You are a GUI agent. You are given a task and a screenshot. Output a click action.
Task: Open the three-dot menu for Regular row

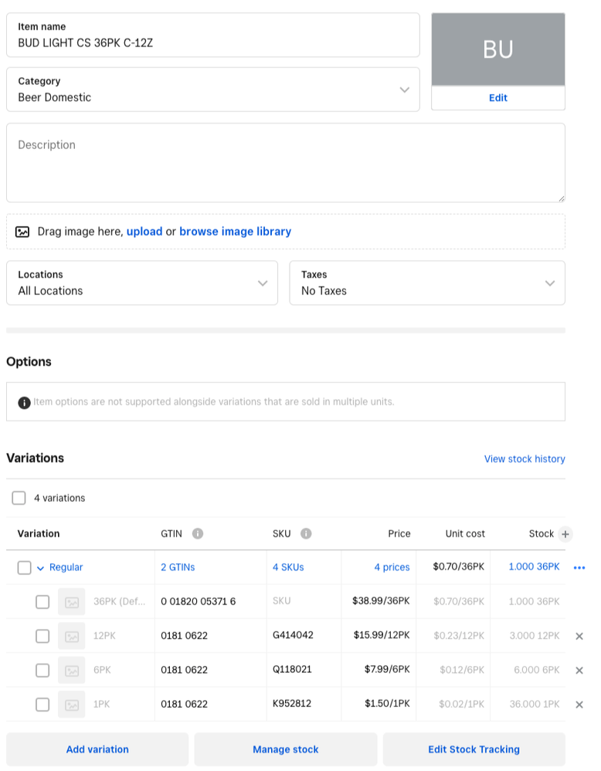coord(579,567)
